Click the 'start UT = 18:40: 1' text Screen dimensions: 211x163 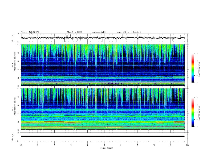coord(129,32)
